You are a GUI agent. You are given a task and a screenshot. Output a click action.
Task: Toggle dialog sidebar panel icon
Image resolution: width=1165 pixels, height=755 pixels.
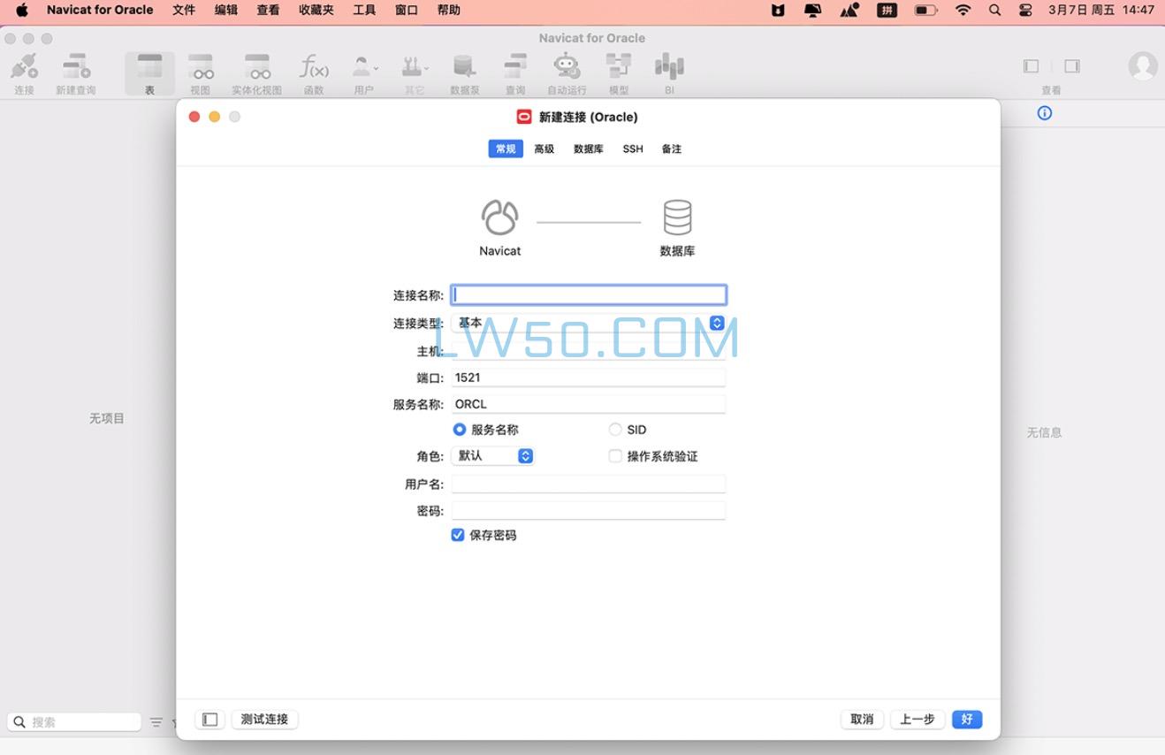[209, 720]
